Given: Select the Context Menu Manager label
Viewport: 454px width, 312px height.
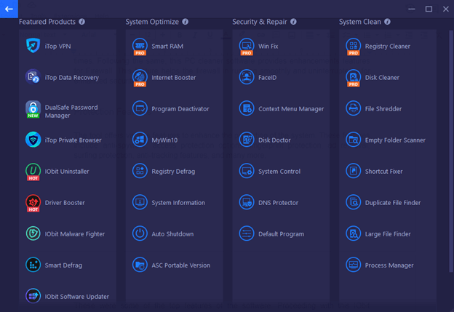Looking at the screenshot, I should tap(291, 108).
